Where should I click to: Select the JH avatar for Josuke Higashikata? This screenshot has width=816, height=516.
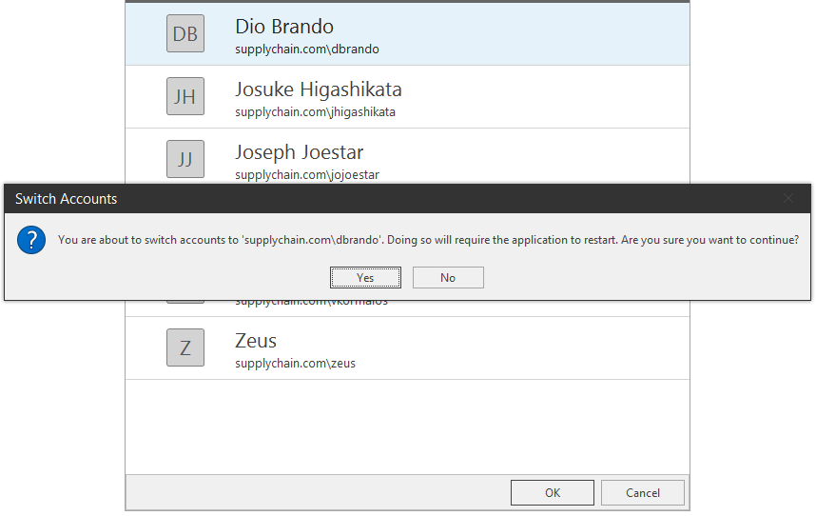tap(185, 96)
